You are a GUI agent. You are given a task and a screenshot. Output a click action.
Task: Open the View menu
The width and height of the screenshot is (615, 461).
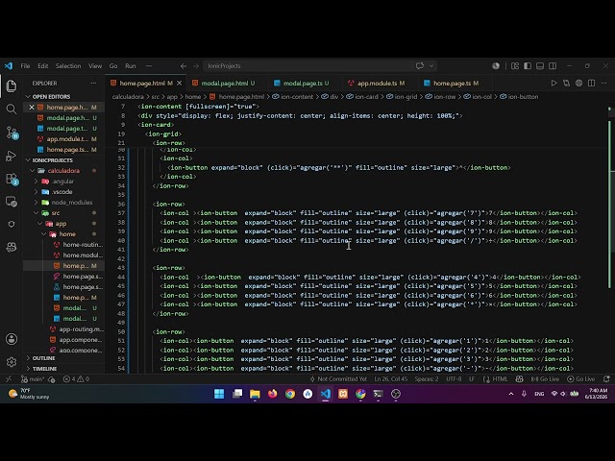[95, 66]
